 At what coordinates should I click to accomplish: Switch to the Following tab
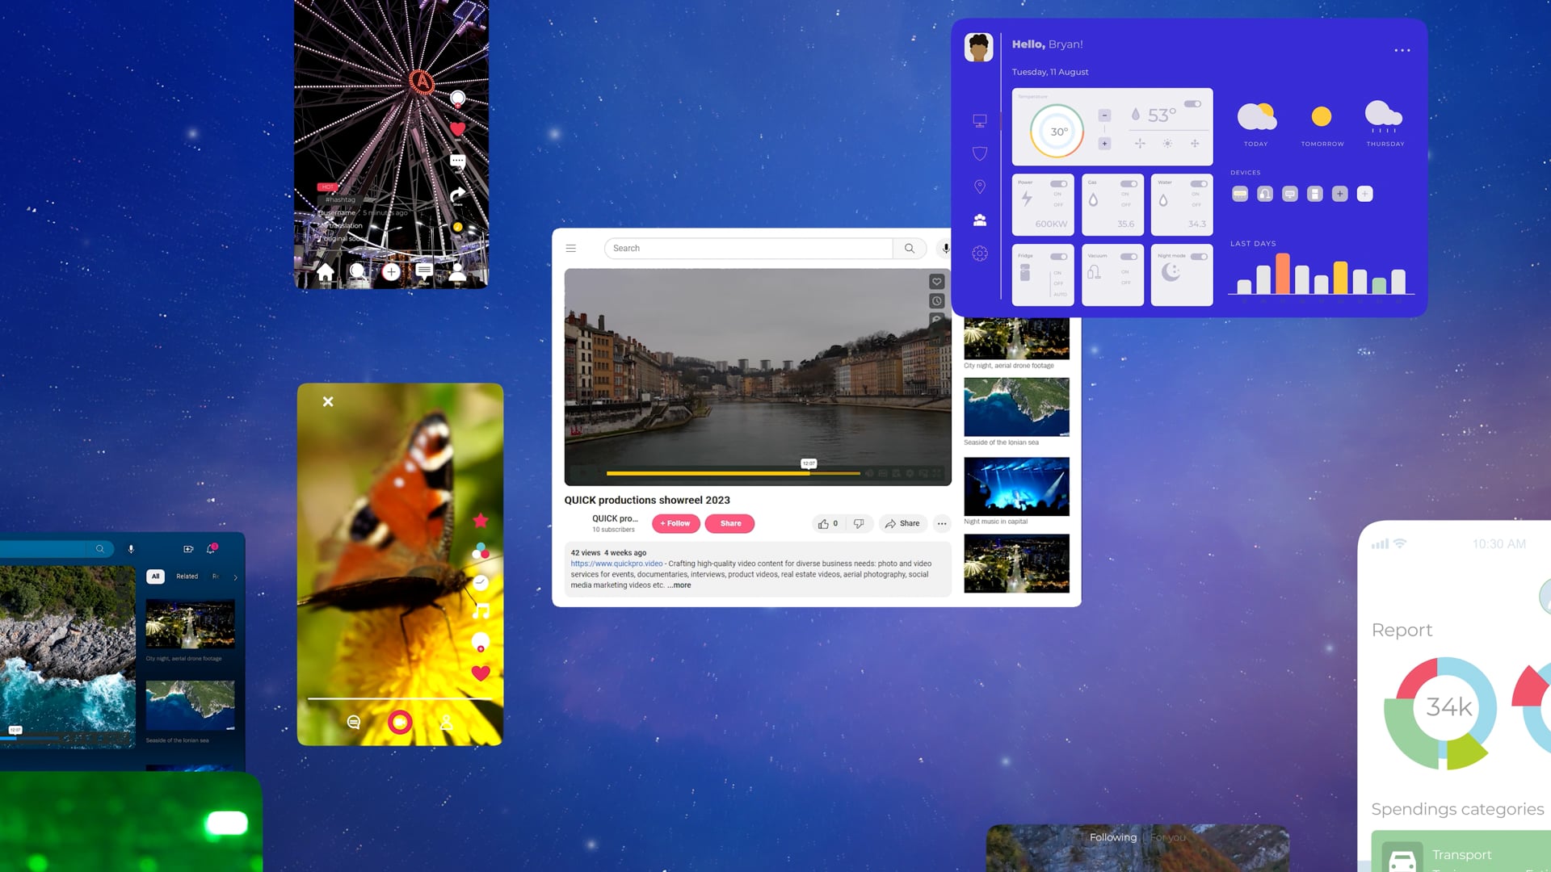[1112, 837]
